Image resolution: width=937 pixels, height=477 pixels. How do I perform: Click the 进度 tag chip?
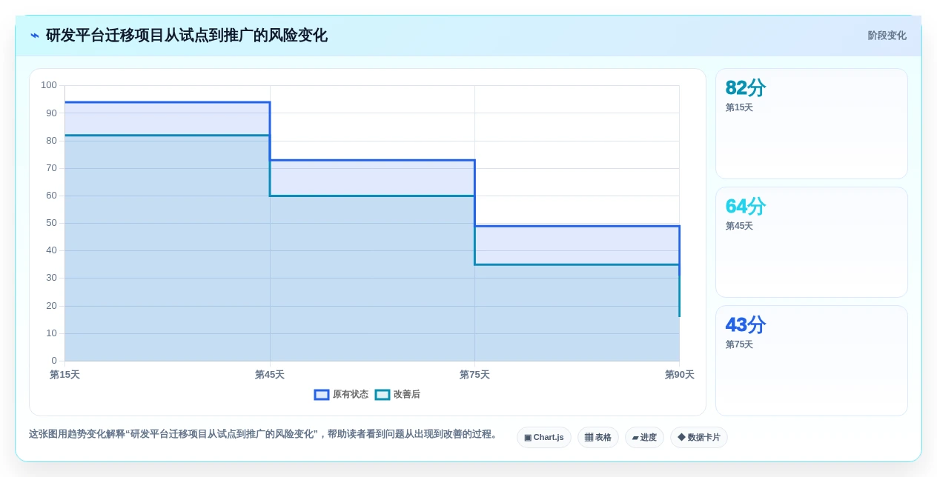pos(644,438)
